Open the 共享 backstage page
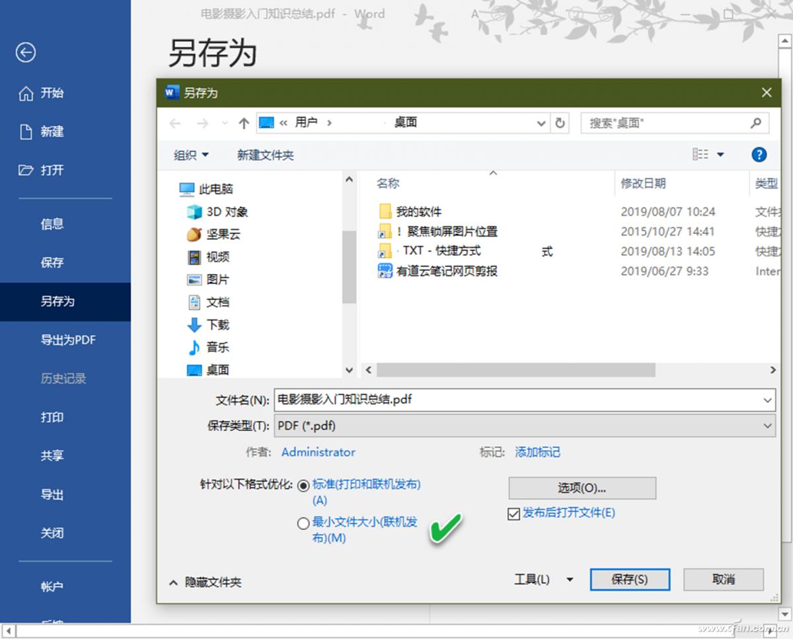 point(52,456)
